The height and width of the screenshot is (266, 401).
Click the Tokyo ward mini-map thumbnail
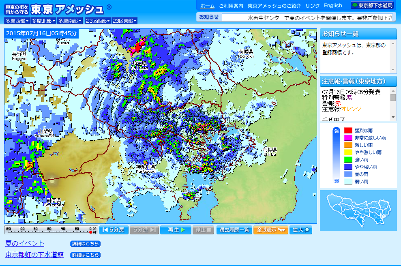coord(358,210)
